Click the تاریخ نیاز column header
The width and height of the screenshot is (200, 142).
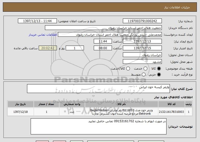pyautogui.click(x=21, y=104)
